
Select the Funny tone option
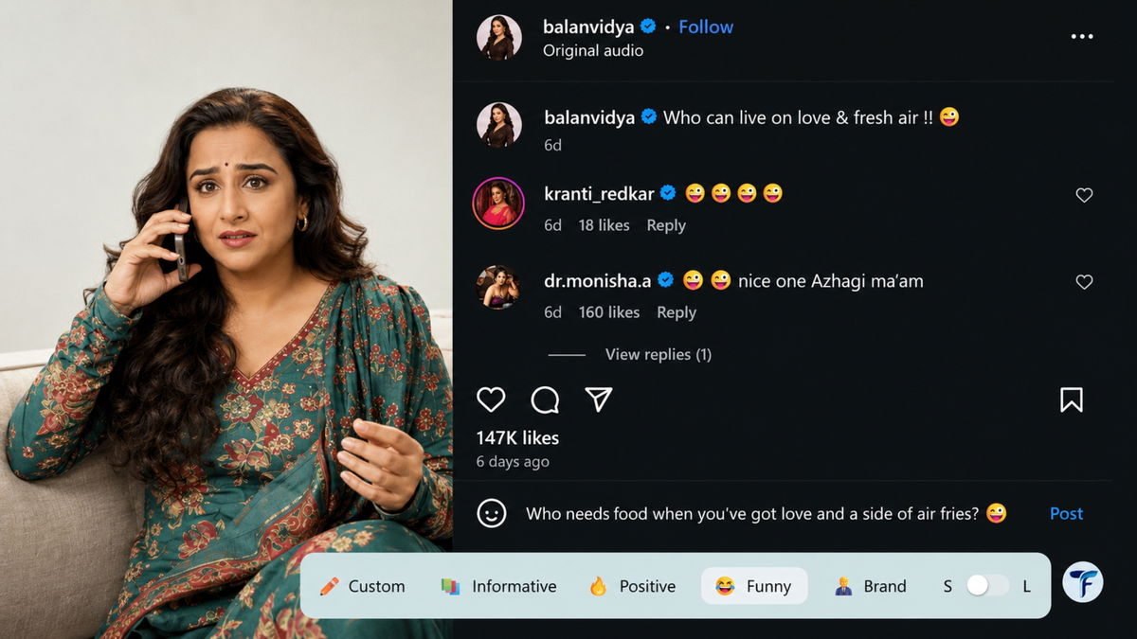[x=754, y=586]
